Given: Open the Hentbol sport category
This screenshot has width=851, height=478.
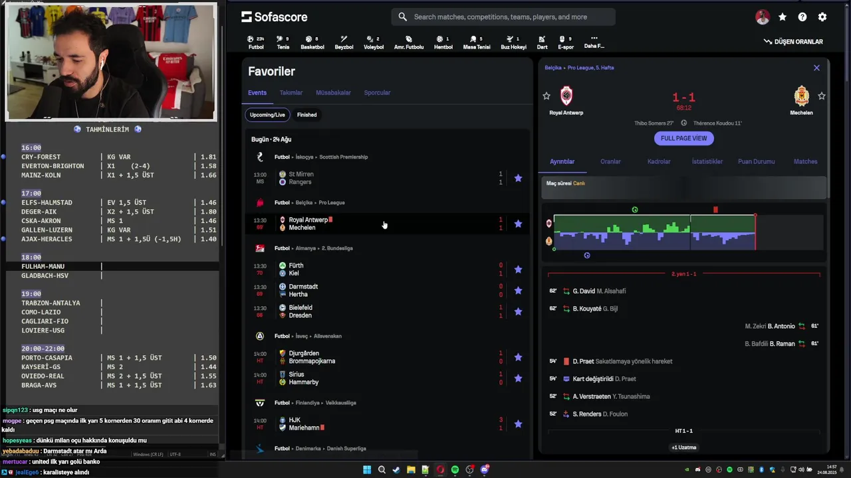Looking at the screenshot, I should pyautogui.click(x=443, y=42).
